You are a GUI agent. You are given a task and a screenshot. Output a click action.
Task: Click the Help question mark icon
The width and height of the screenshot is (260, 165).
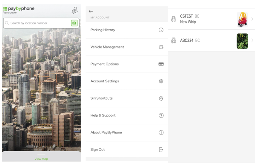coord(161,116)
